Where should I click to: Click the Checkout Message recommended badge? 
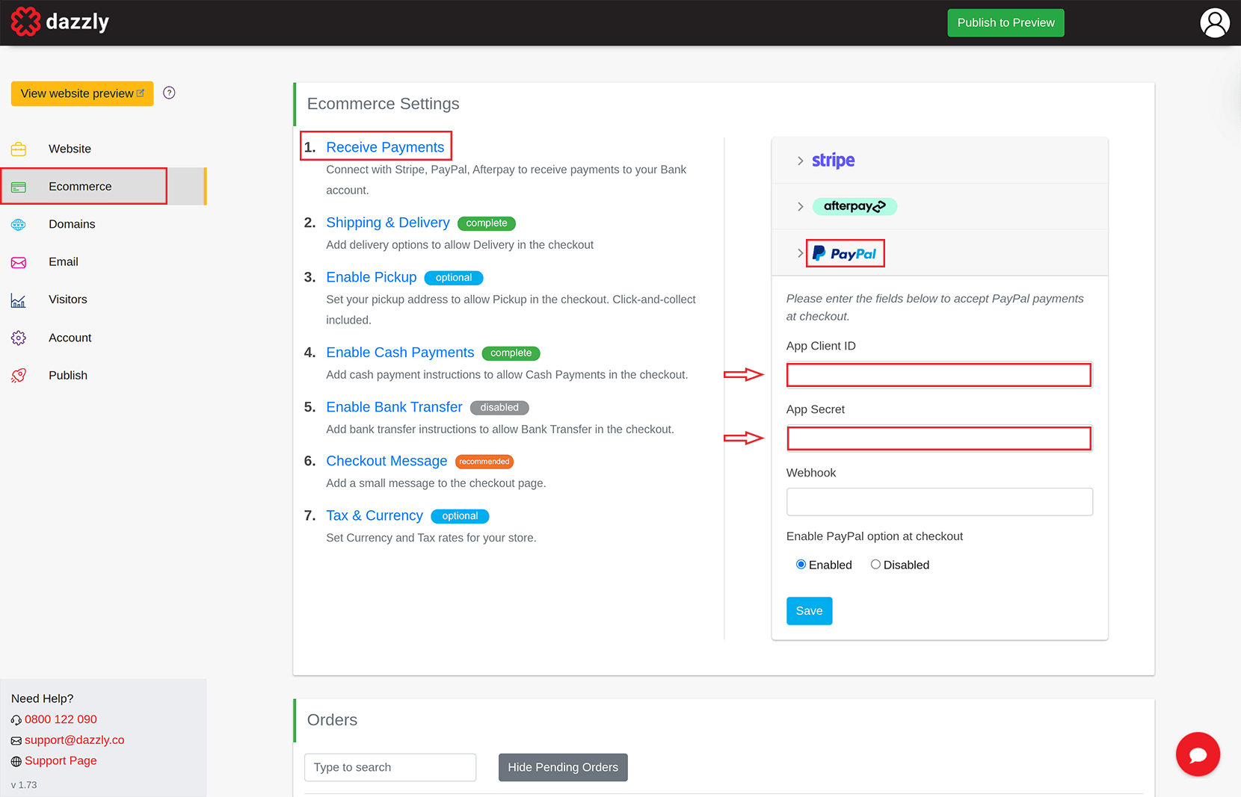pyautogui.click(x=484, y=462)
